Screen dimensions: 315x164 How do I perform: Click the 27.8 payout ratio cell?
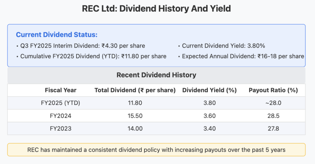pos(273,128)
